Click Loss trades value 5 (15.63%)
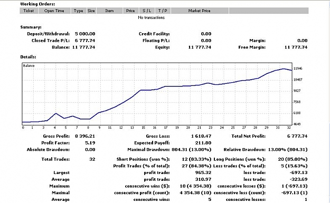Viewport: 330px width, 203px height. (294, 166)
